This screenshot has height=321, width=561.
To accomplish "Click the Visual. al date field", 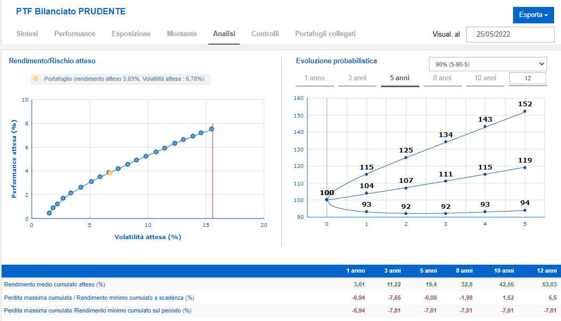I will (510, 34).
